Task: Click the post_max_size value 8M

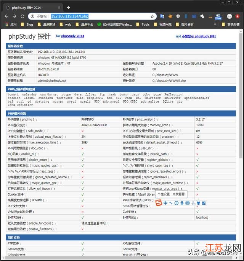Action: (x=198, y=131)
